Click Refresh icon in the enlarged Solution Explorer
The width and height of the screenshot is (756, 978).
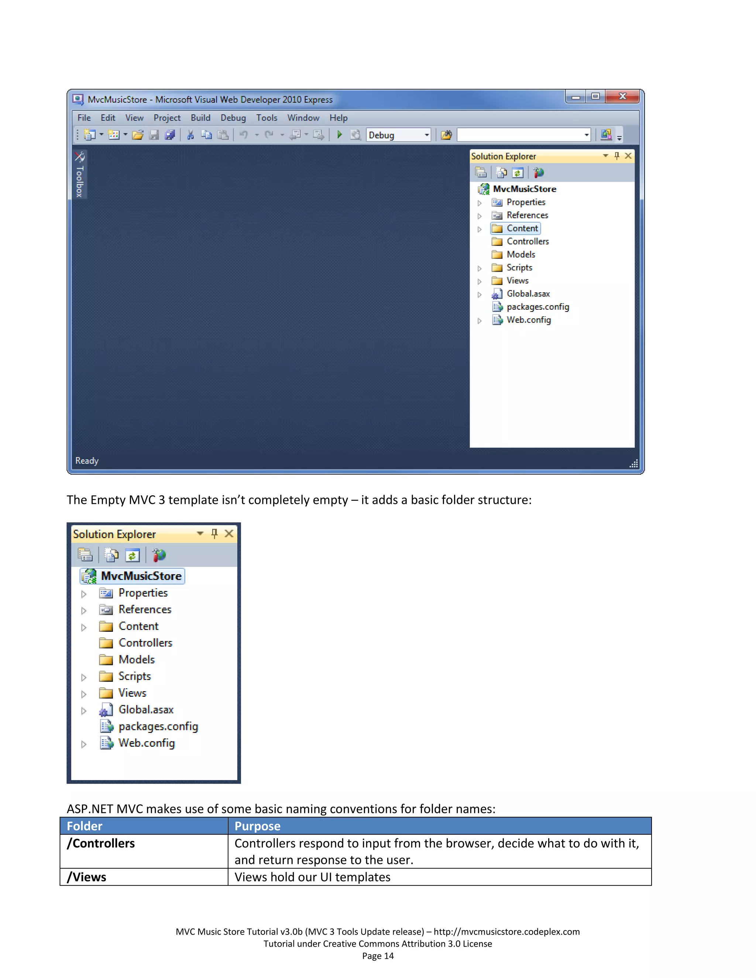pos(133,555)
